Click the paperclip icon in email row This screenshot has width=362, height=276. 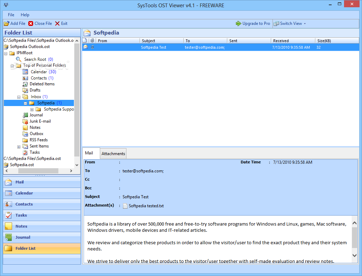tap(92, 47)
